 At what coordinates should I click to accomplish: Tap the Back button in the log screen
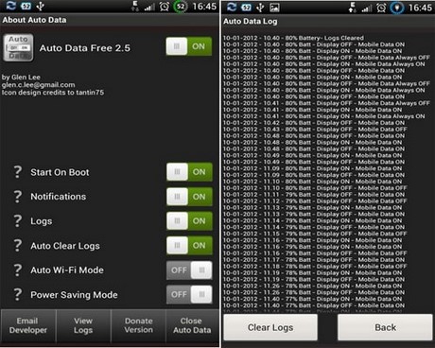(x=385, y=327)
